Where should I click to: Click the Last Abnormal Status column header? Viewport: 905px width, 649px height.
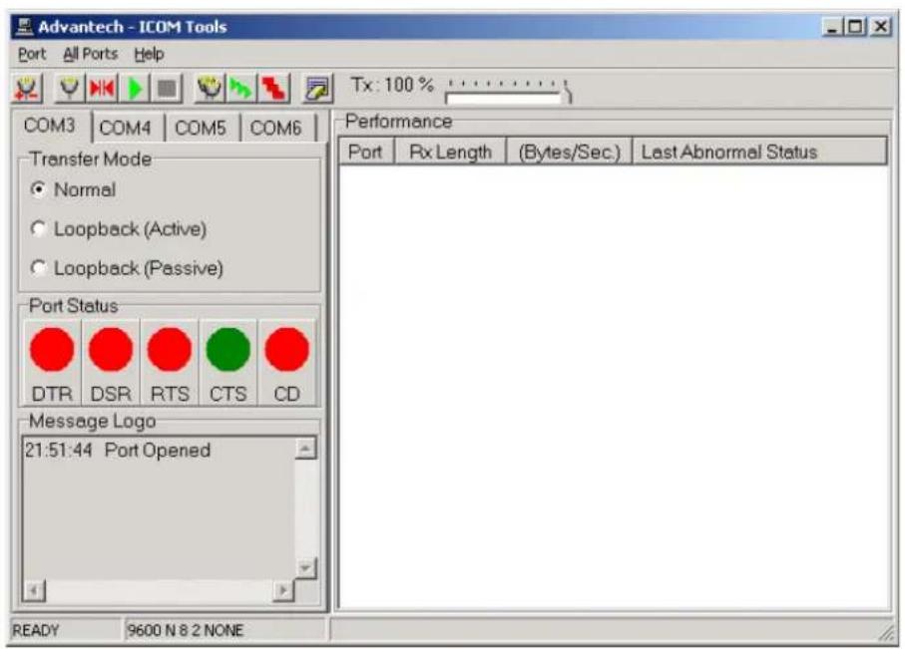point(759,152)
